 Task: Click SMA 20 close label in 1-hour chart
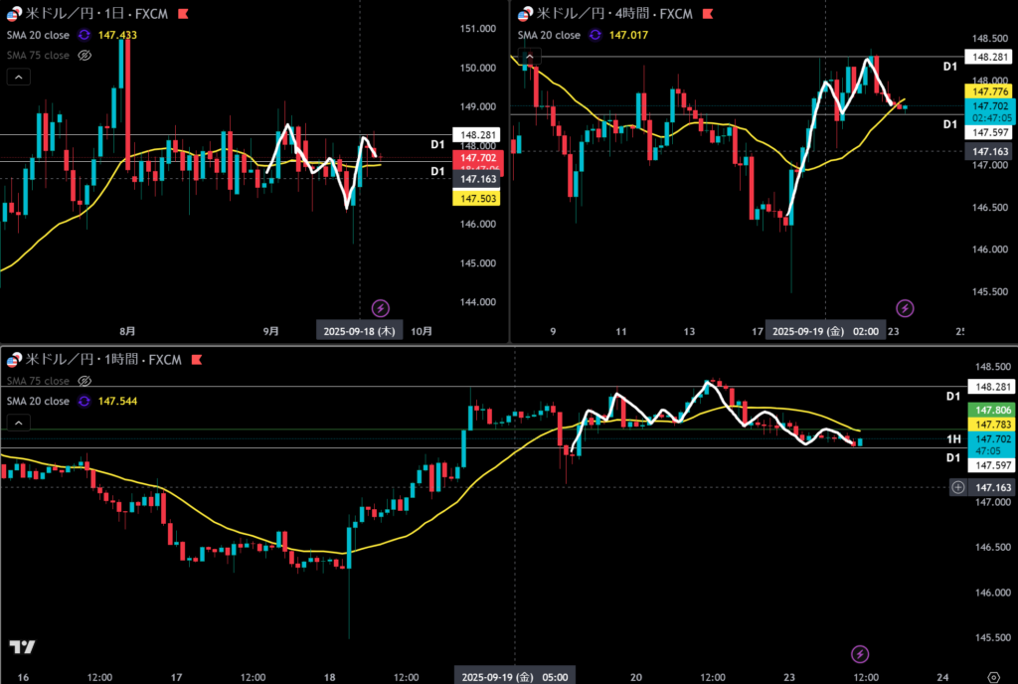38,401
